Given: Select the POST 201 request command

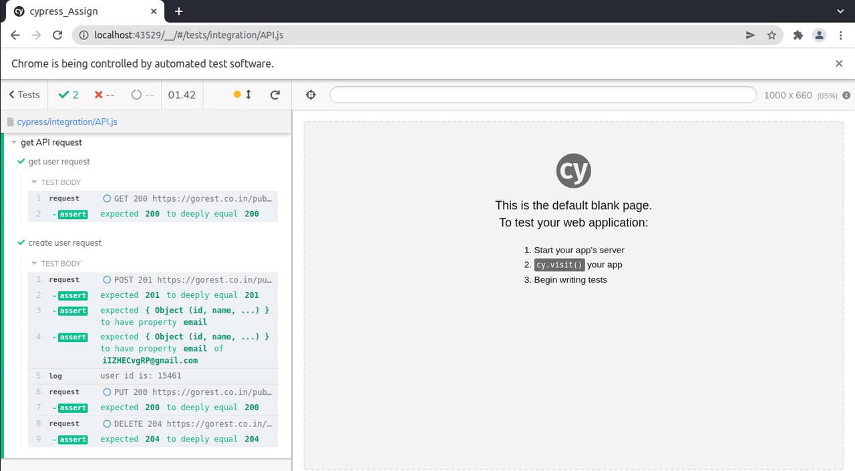Looking at the screenshot, I should (152, 280).
